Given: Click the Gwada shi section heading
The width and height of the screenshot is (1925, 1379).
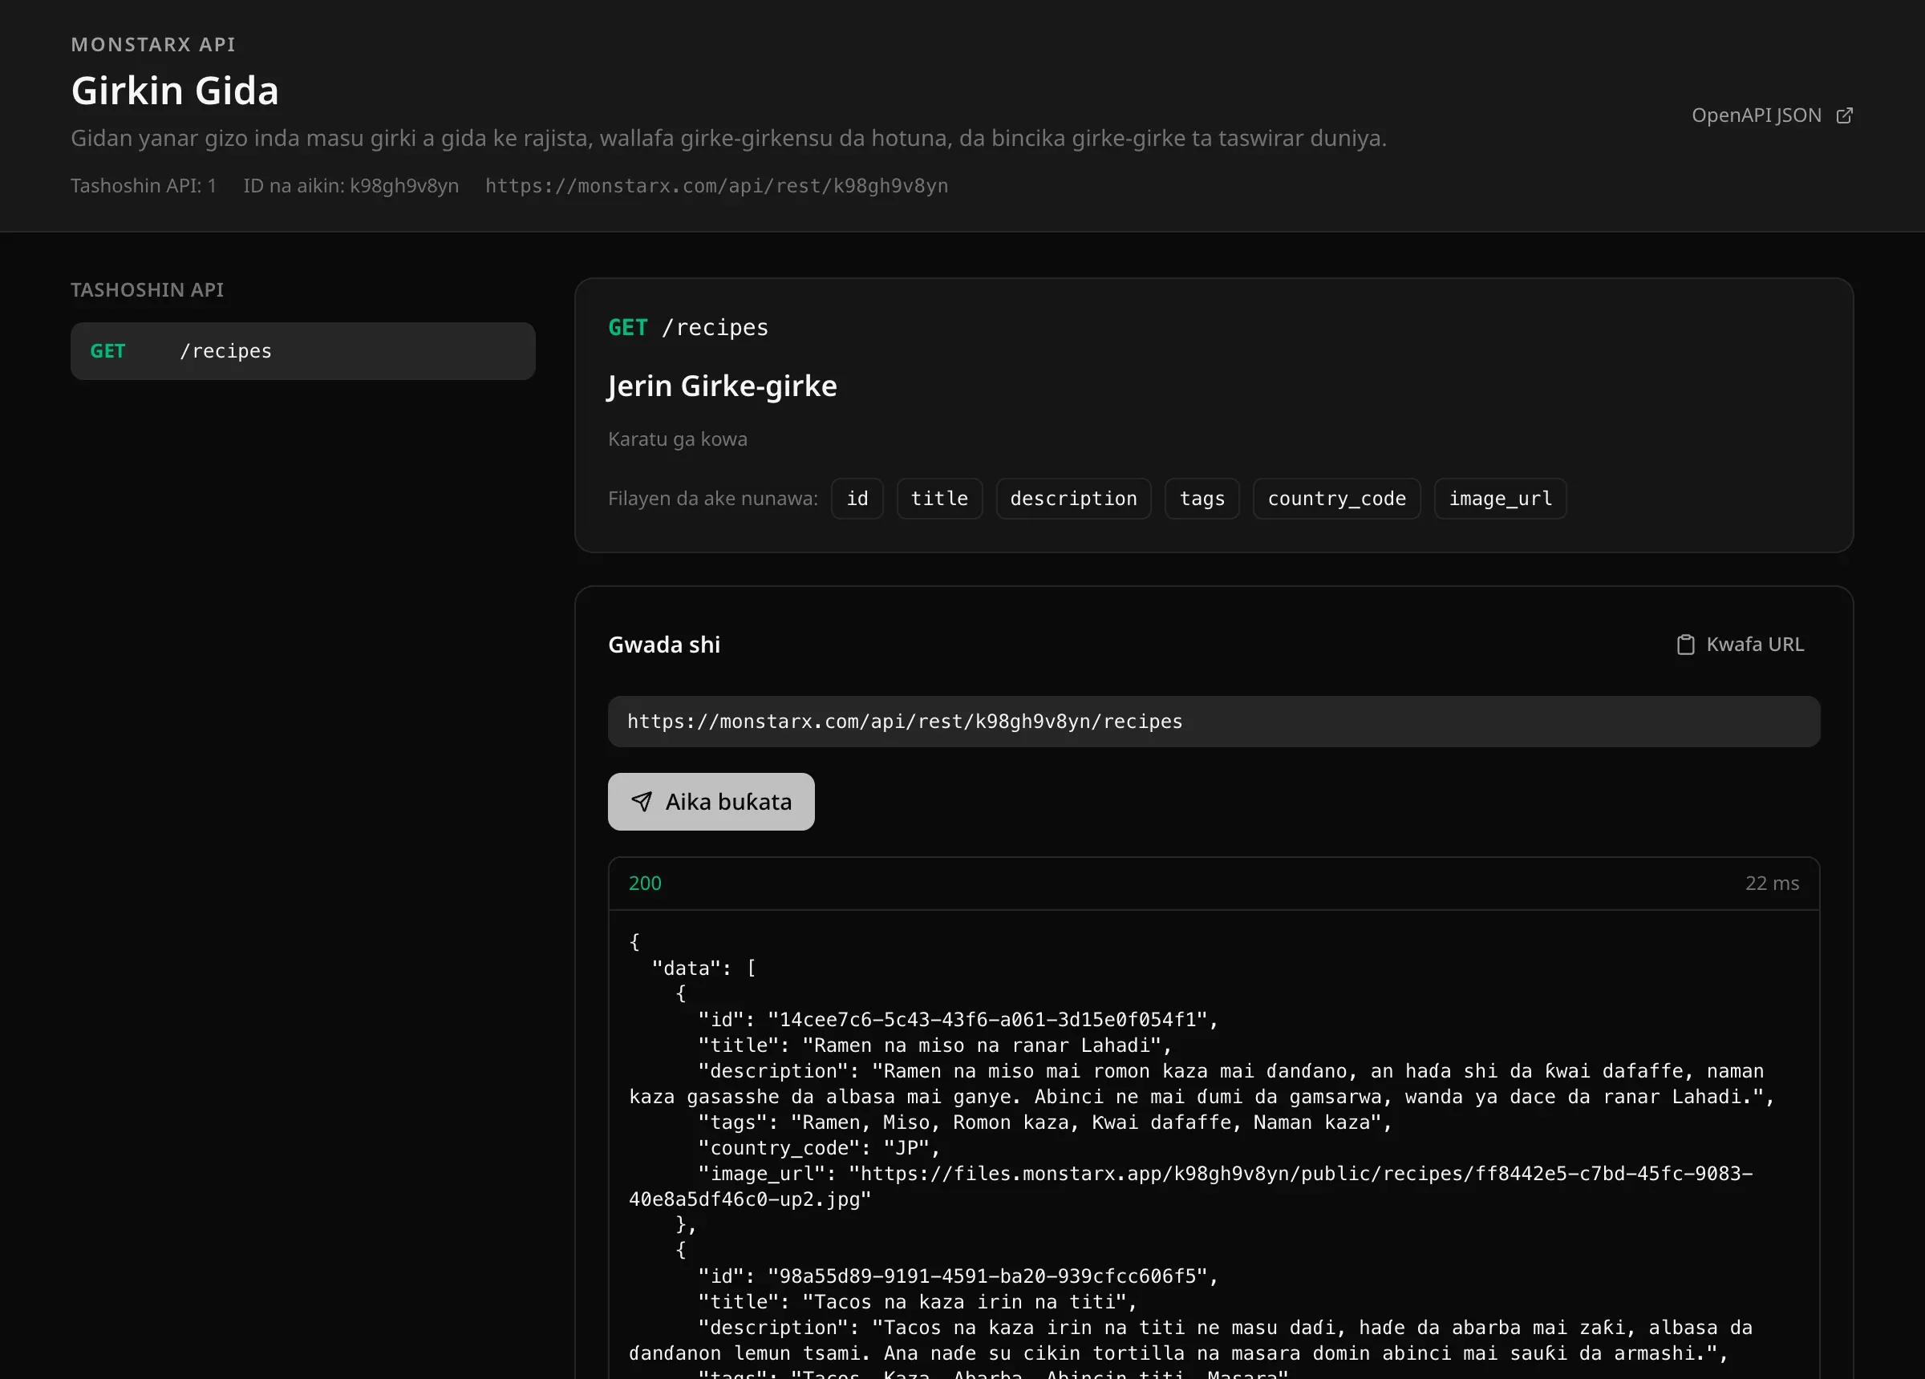Looking at the screenshot, I should (x=664, y=645).
